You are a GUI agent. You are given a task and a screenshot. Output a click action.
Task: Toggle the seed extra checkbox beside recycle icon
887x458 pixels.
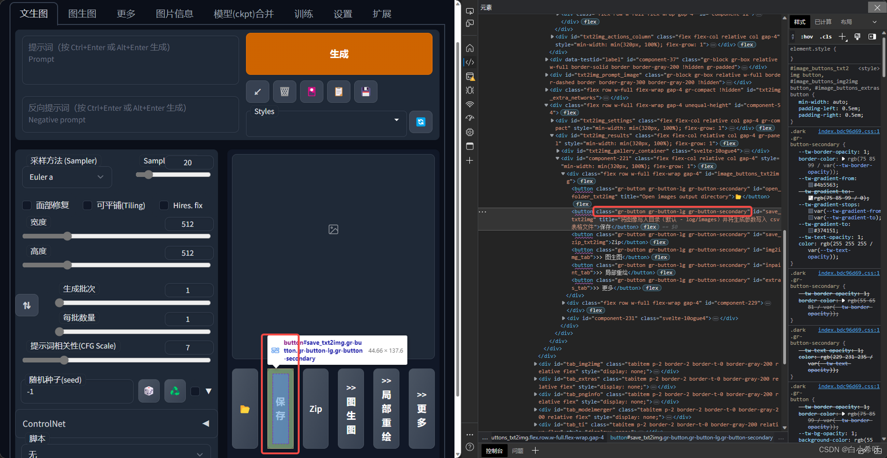pos(195,391)
